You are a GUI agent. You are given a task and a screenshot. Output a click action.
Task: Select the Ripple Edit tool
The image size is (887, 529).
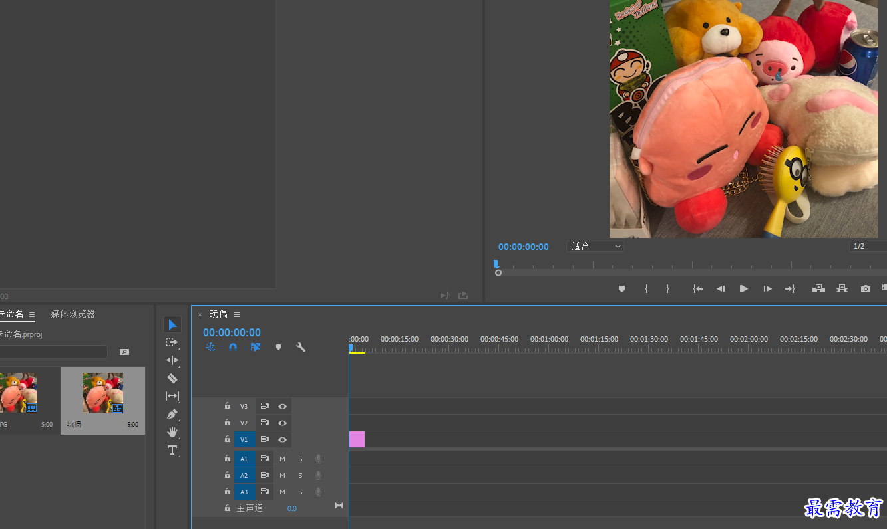172,360
